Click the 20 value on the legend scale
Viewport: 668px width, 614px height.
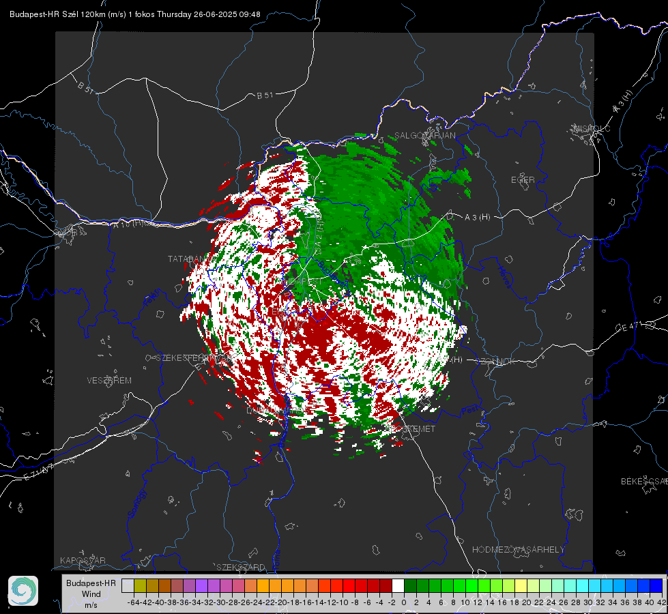pos(527,602)
